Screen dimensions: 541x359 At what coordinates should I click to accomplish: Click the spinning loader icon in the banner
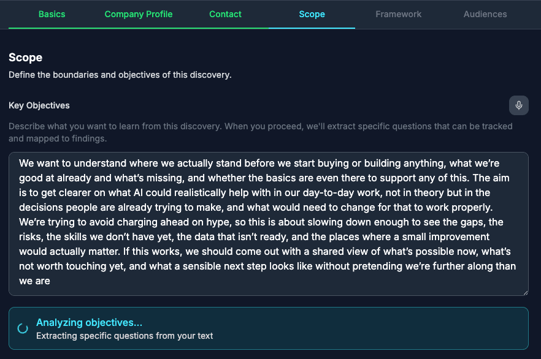point(23,328)
